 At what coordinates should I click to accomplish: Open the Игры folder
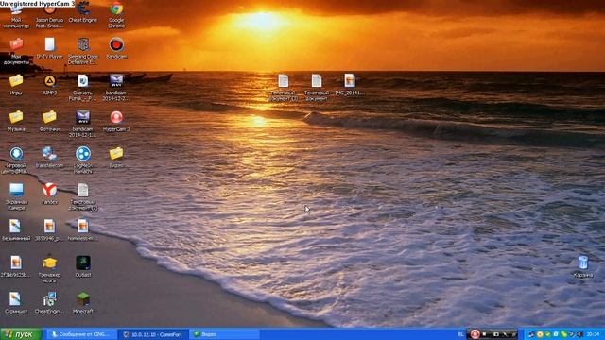pos(16,85)
